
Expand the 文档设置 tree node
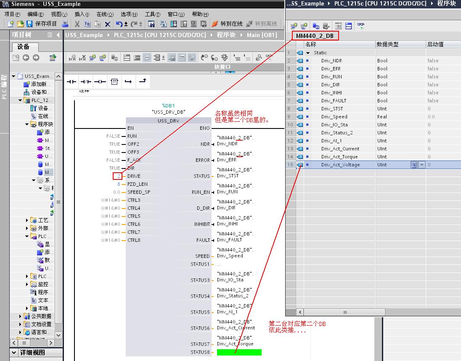(20, 324)
